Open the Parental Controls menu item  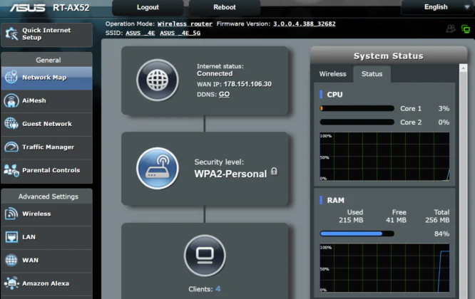[46, 171]
